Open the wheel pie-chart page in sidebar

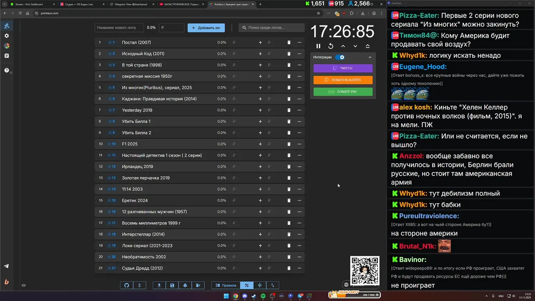7,46
